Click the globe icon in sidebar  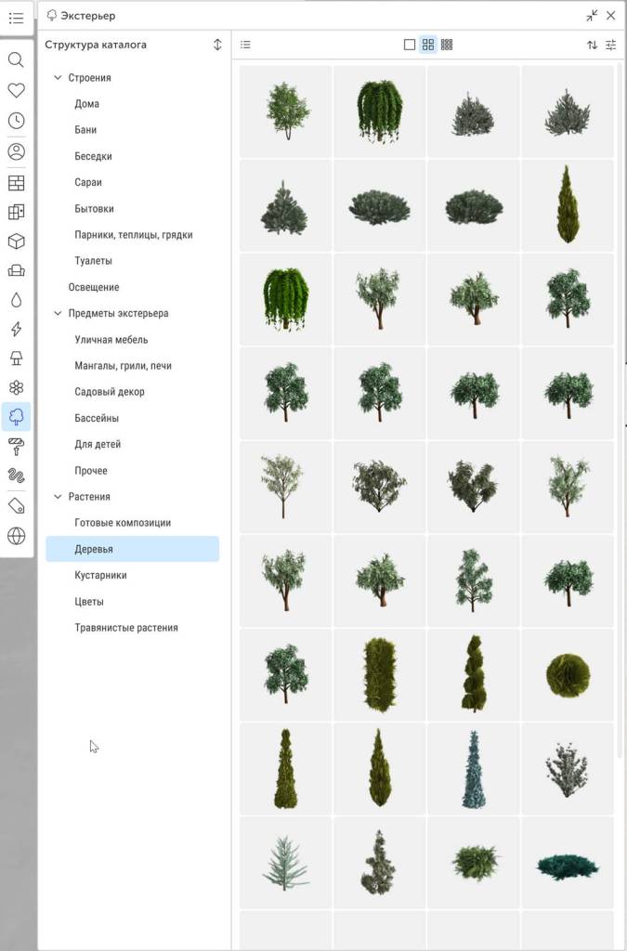pos(16,535)
